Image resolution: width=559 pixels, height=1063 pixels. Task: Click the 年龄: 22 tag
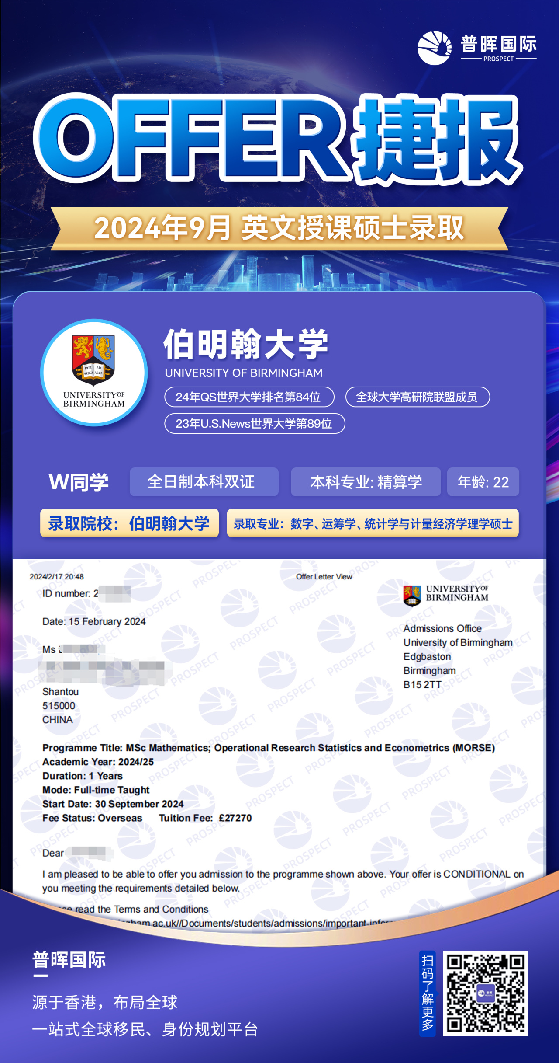coord(483,482)
